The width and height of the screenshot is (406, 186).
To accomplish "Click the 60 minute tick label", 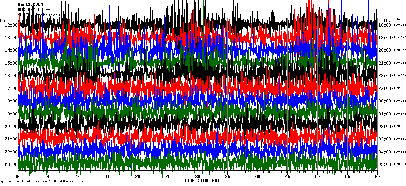I will 377,177.
